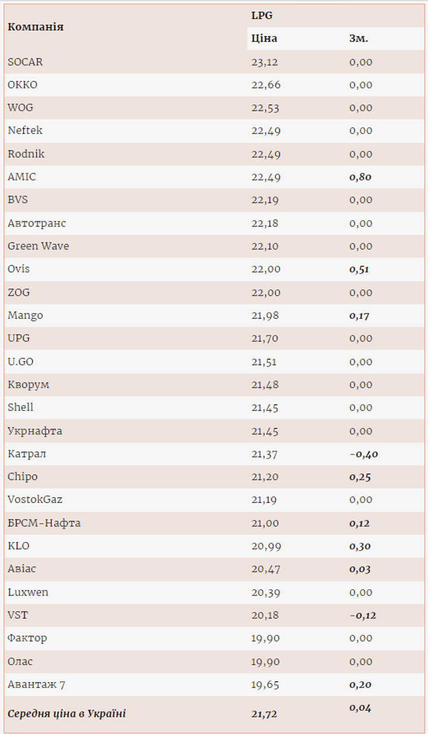
Task: Click the Shell company name
Action: (x=20, y=407)
